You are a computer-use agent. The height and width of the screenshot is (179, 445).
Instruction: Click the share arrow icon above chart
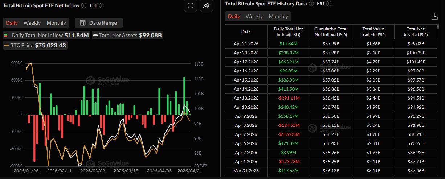point(207,5)
